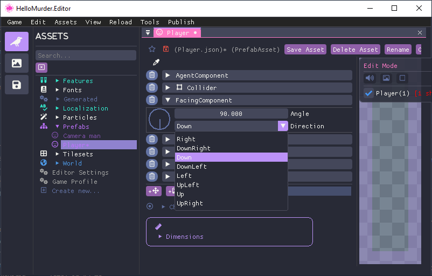Image resolution: width=432 pixels, height=276 pixels.
Task: Open the Publish menu
Action: click(181, 22)
